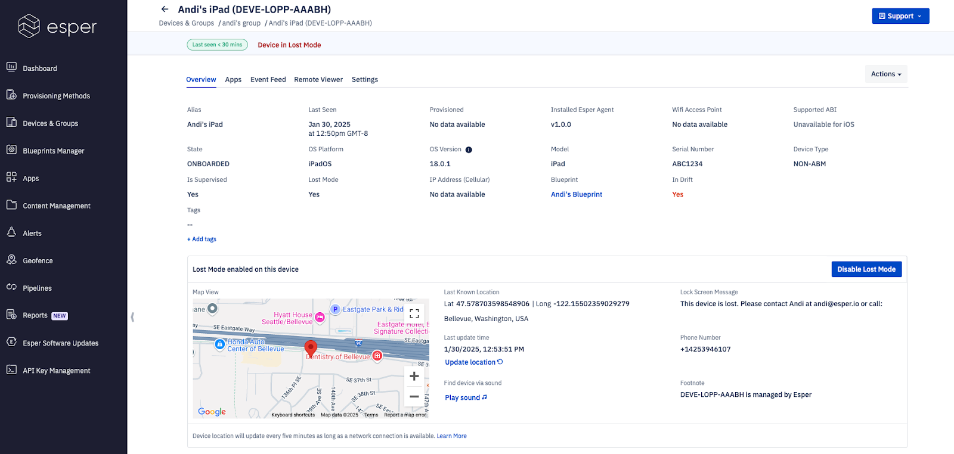Open Actions dropdown menu
The height and width of the screenshot is (454, 954).
point(886,74)
